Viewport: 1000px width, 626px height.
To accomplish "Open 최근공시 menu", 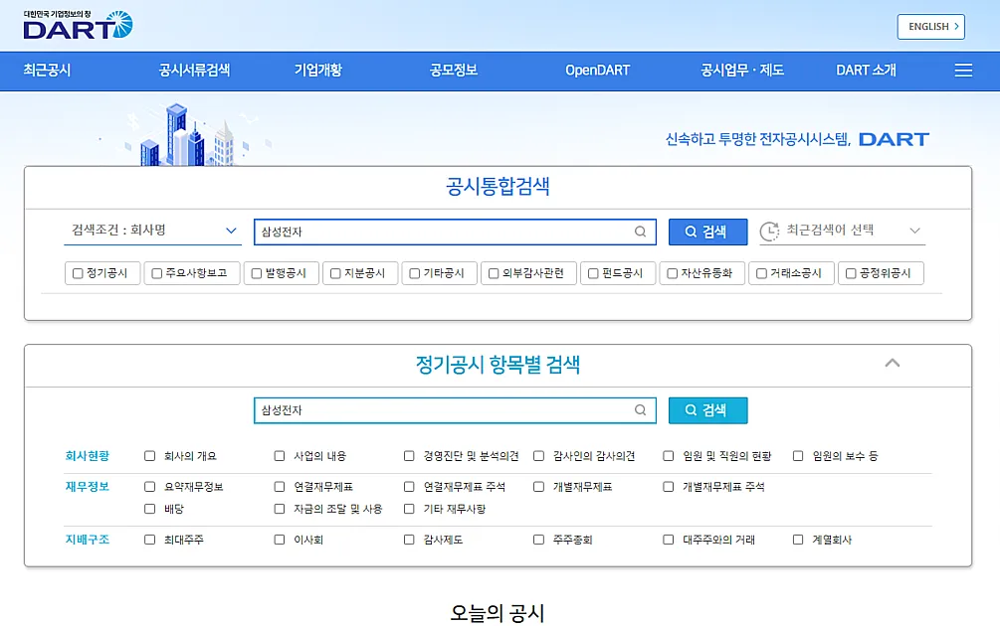I will click(47, 70).
